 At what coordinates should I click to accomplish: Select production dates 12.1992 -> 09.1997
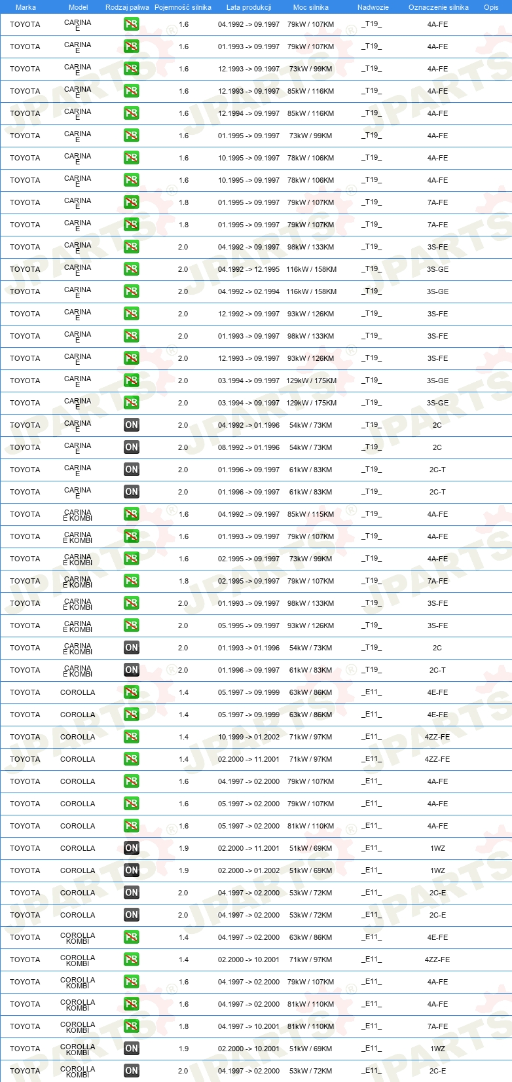click(x=249, y=314)
